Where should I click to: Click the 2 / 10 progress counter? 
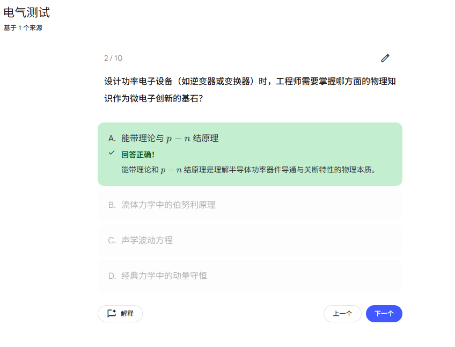(113, 58)
